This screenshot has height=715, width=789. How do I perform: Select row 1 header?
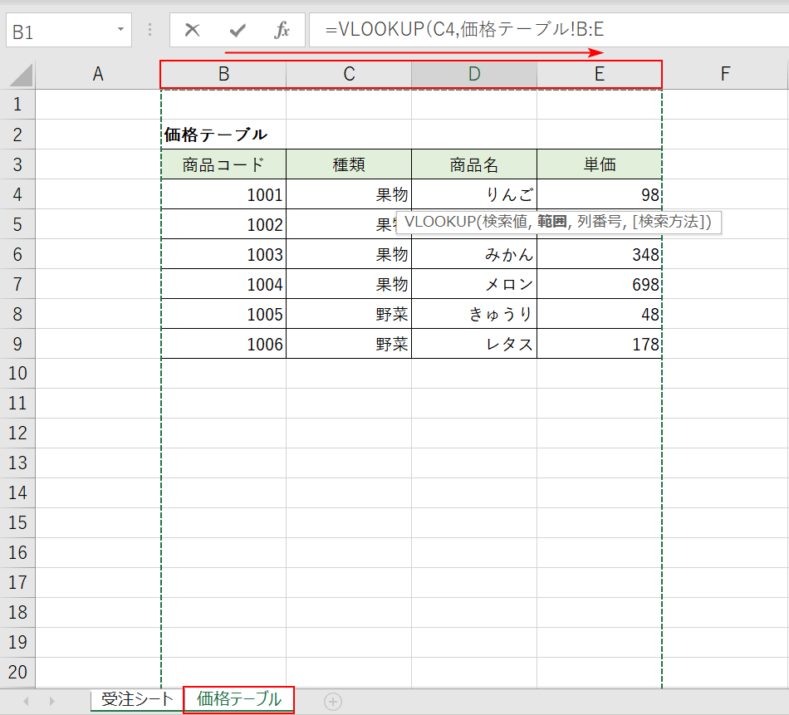[x=17, y=105]
